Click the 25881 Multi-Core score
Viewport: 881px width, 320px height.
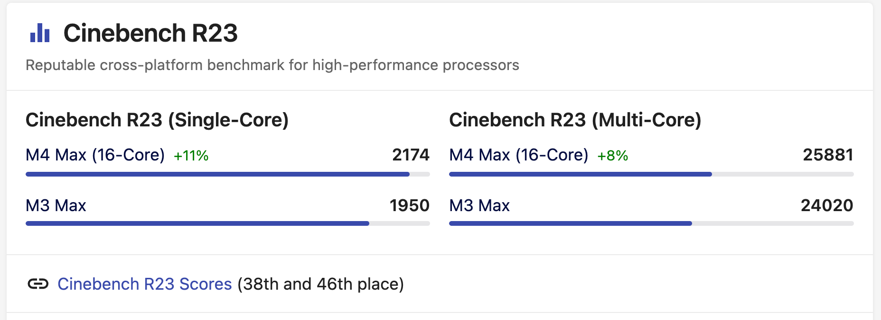(828, 155)
